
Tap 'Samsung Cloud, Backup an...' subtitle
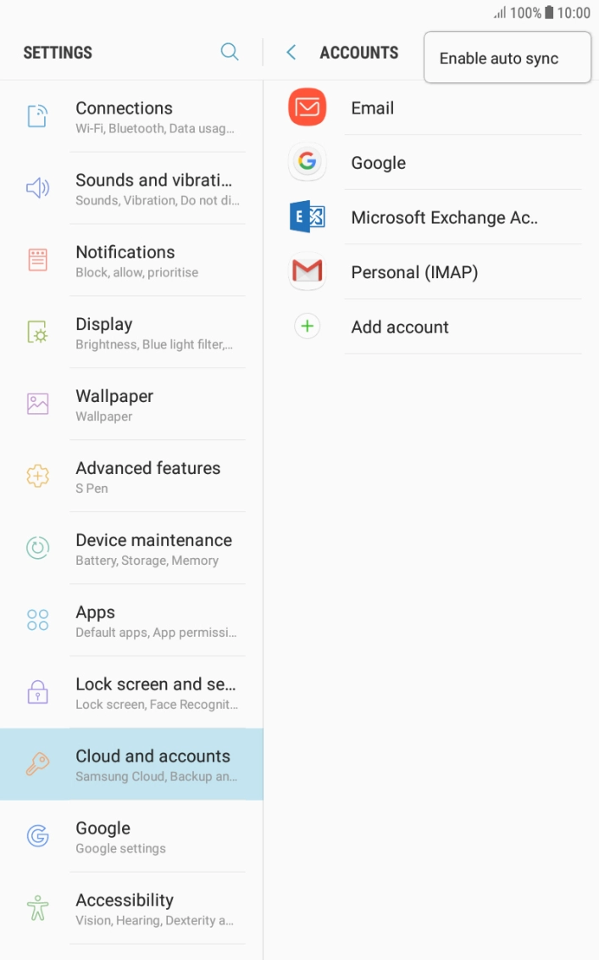tap(157, 776)
